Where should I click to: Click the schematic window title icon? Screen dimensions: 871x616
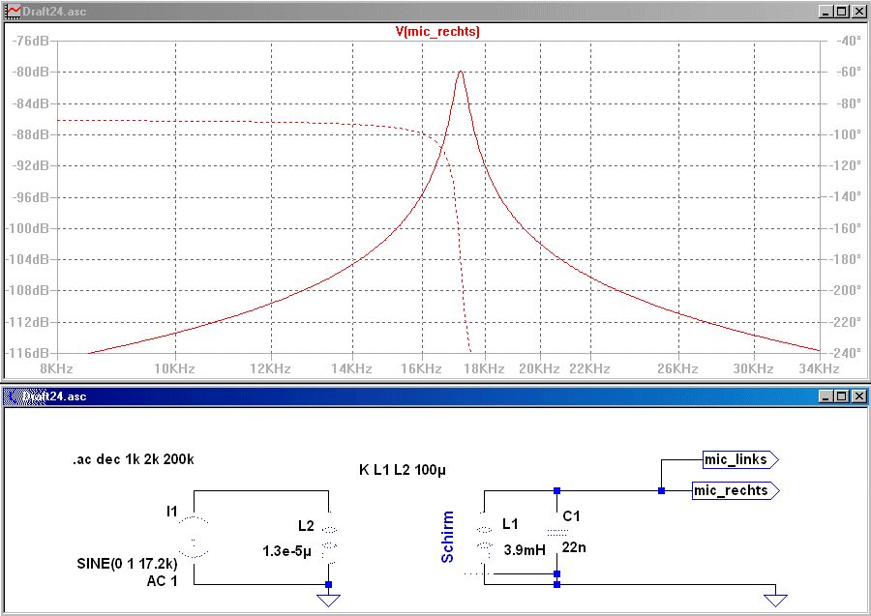[13, 396]
